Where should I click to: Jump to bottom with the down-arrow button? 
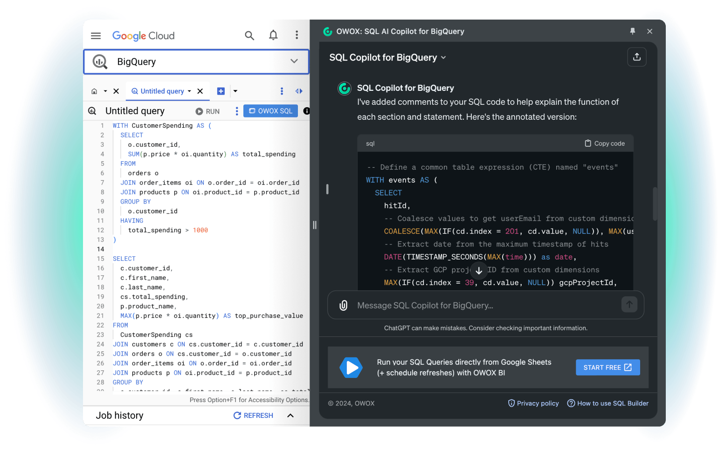click(x=479, y=270)
